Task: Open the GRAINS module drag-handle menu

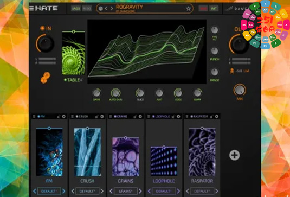Action: 111,117
